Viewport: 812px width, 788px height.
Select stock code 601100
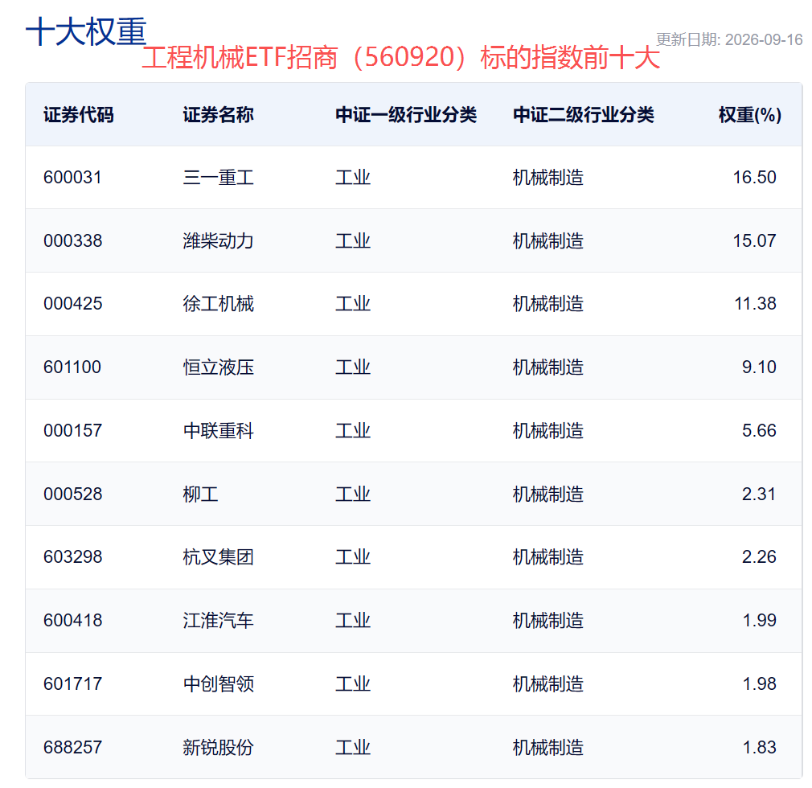point(72,367)
